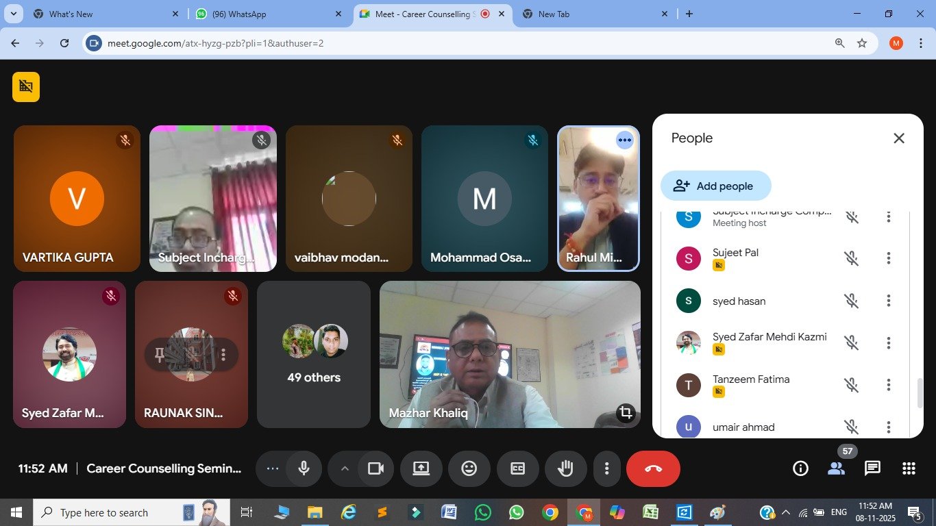Click the raise hand icon
Viewport: 936px width, 526px height.
(565, 468)
